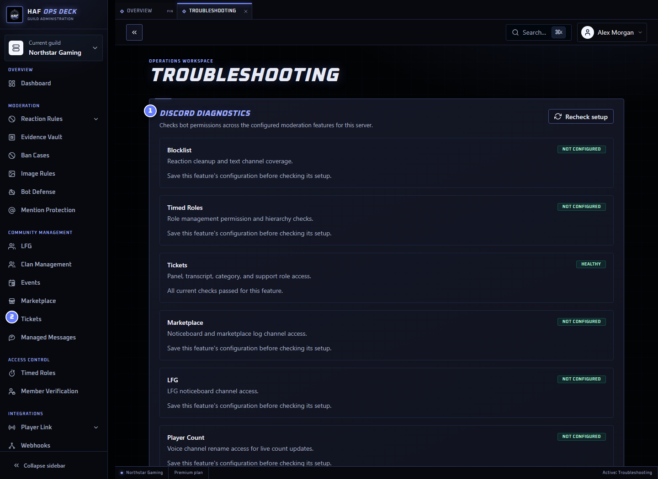Open the Image Rules icon
Image resolution: width=658 pixels, height=479 pixels.
point(12,174)
